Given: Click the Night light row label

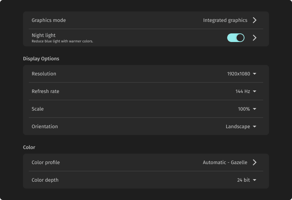Looking at the screenshot, I should 44,36.
